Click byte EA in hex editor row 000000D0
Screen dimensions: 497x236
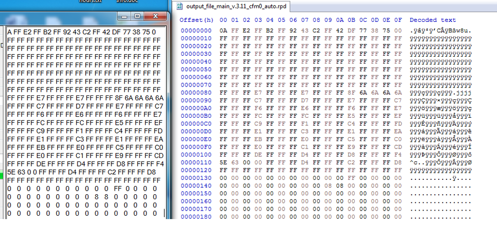coord(398,132)
